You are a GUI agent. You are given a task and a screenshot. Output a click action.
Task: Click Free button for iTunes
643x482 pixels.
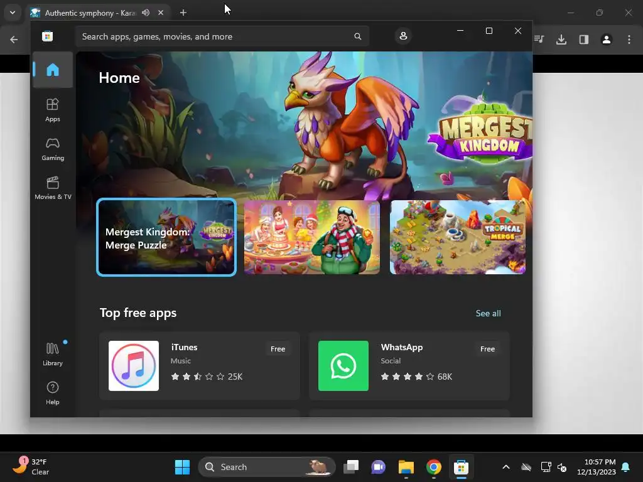278,349
